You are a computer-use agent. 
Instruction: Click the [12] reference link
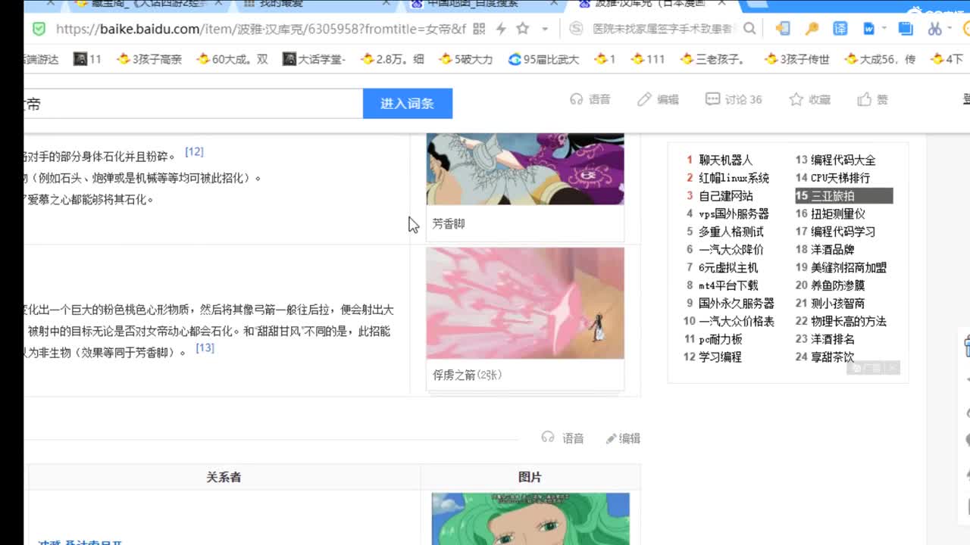[194, 151]
